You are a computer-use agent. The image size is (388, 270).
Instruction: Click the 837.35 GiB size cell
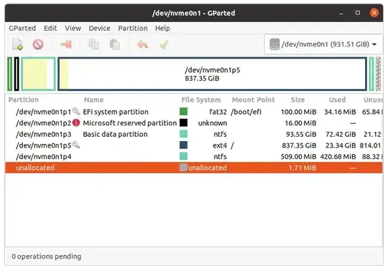(299, 145)
